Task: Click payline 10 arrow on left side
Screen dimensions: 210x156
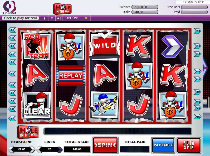Action: [x=12, y=38]
